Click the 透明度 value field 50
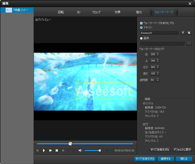The width and height of the screenshot is (195, 164). 153,80
